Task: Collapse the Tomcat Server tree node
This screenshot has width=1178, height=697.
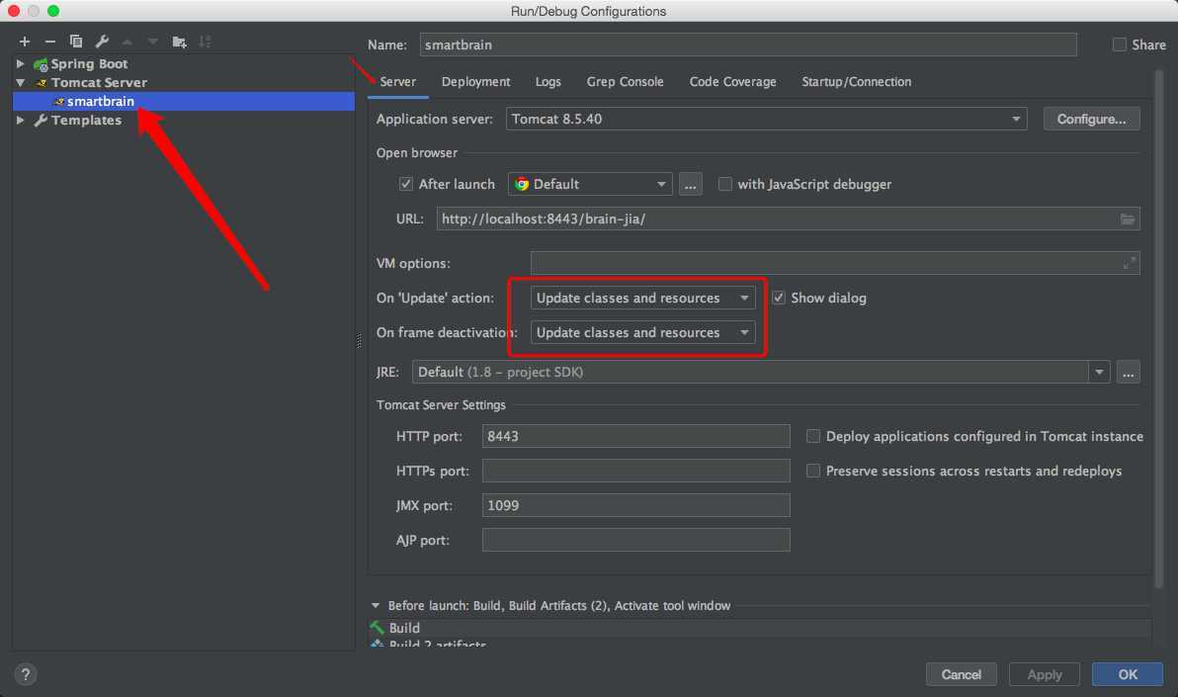Action: (x=21, y=83)
